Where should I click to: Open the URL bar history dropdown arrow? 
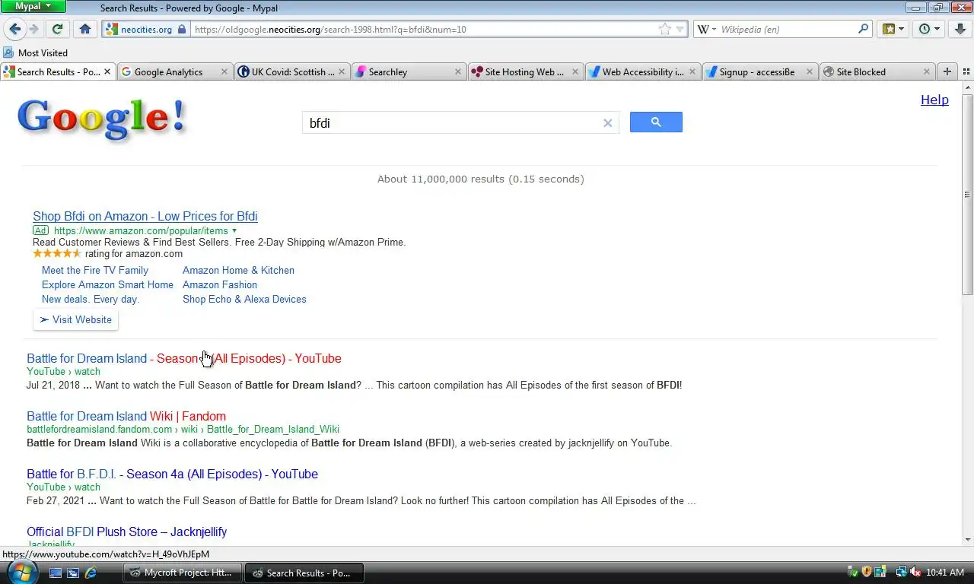click(x=680, y=29)
